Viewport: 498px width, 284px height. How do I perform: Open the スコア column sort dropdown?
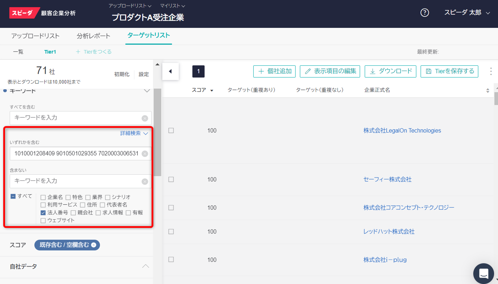(x=212, y=90)
